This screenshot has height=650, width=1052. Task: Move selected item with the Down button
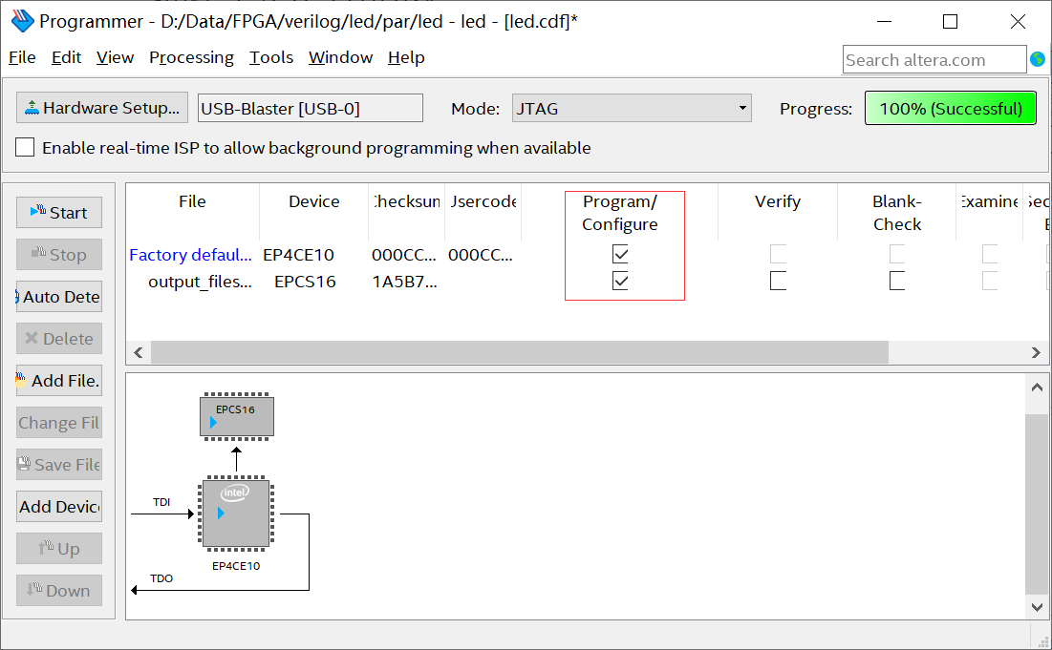pyautogui.click(x=59, y=591)
